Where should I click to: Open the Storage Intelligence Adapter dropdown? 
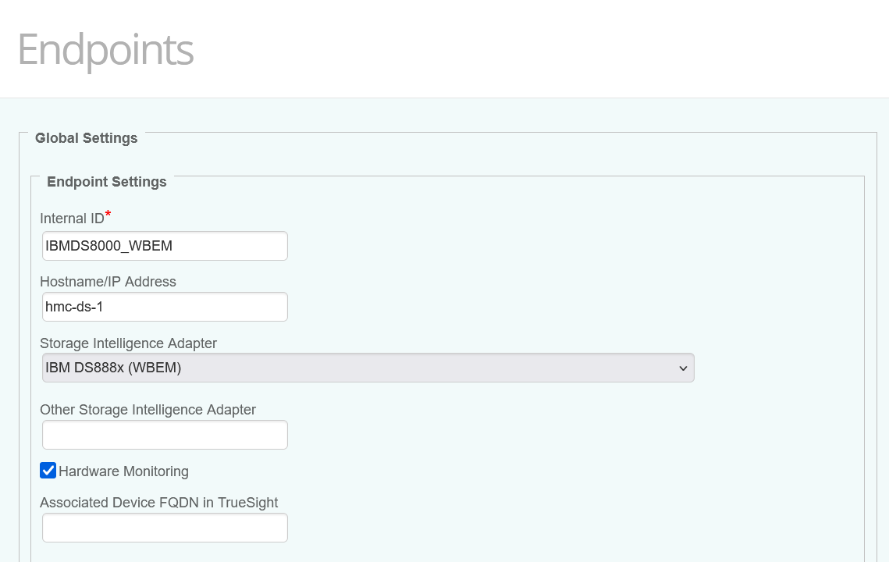[367, 367]
